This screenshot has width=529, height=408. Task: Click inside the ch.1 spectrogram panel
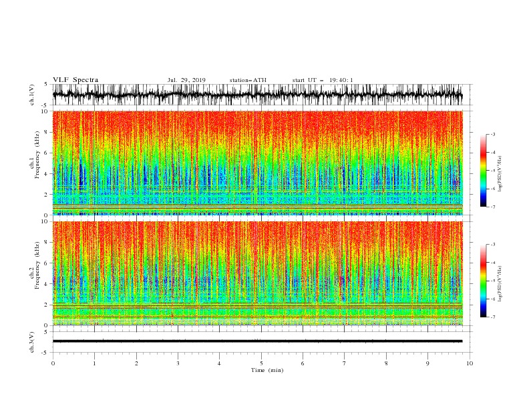pyautogui.click(x=257, y=163)
